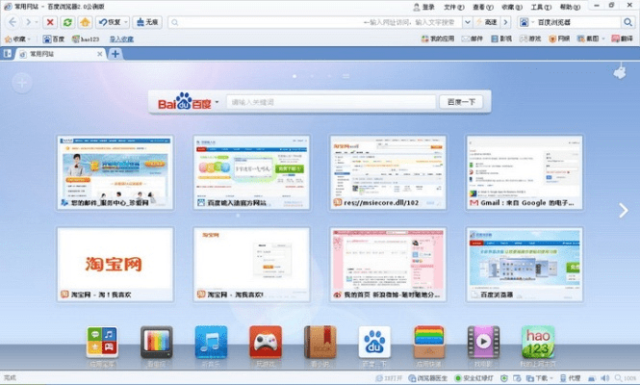Open 影视 video shortcut

[501, 38]
